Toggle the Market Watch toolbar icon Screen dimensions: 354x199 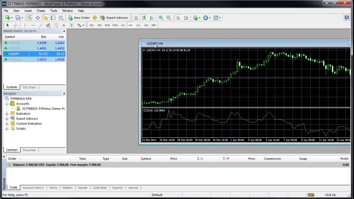[30, 18]
